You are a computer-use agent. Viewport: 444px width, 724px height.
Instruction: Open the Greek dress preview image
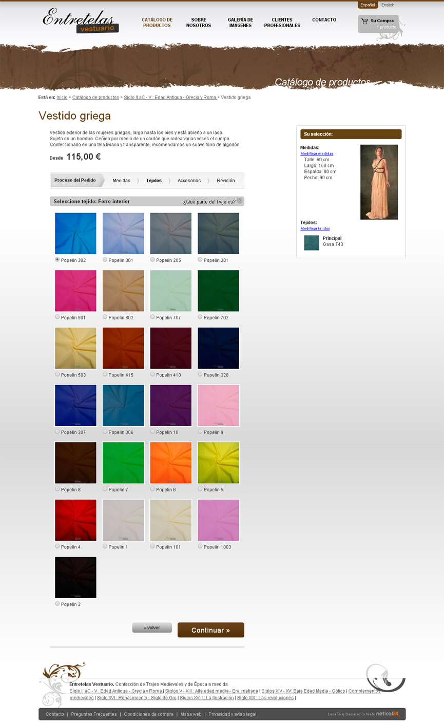point(379,182)
